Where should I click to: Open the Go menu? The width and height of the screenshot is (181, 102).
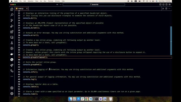coord(41,1)
